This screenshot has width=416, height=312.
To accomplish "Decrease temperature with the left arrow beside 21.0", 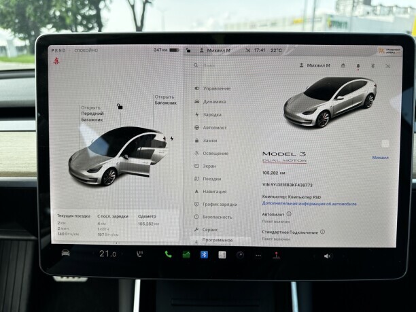I will point(93,254).
